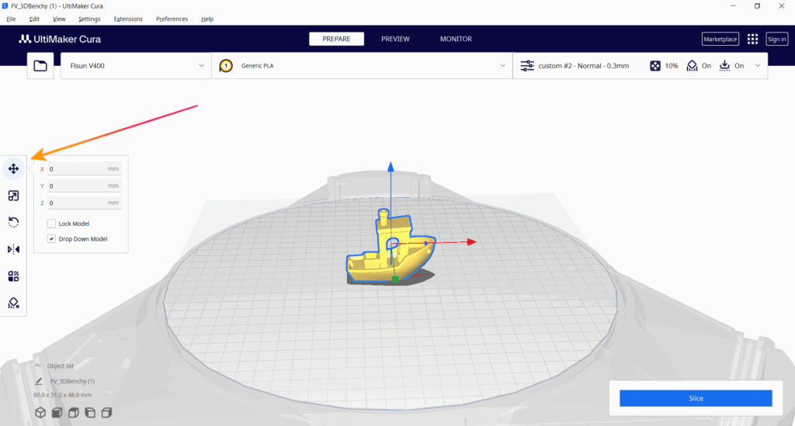Open the Settings menu
Viewport: 795px width, 426px height.
(89, 19)
